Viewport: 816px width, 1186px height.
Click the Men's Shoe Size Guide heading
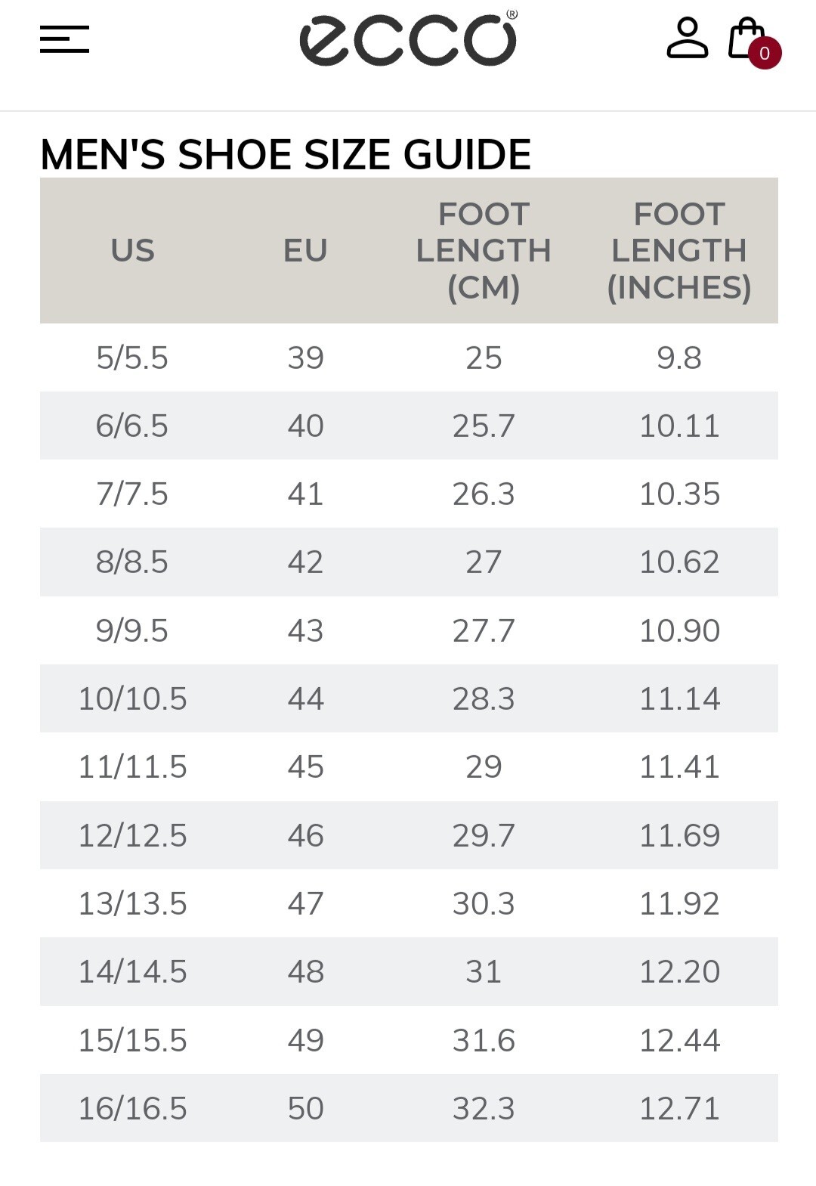coord(286,154)
